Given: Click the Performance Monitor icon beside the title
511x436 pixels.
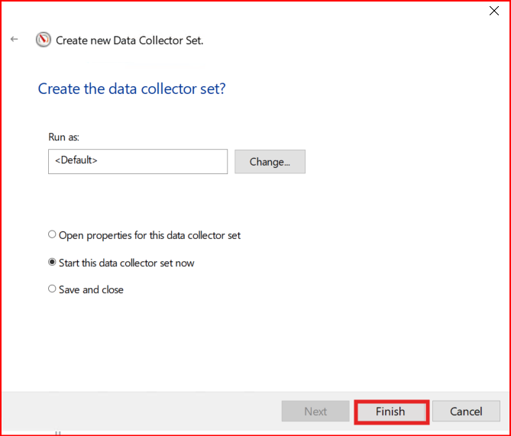Looking at the screenshot, I should (x=44, y=40).
